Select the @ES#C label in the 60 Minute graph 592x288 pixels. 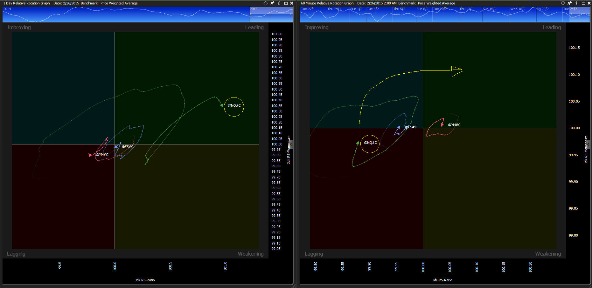pos(411,127)
